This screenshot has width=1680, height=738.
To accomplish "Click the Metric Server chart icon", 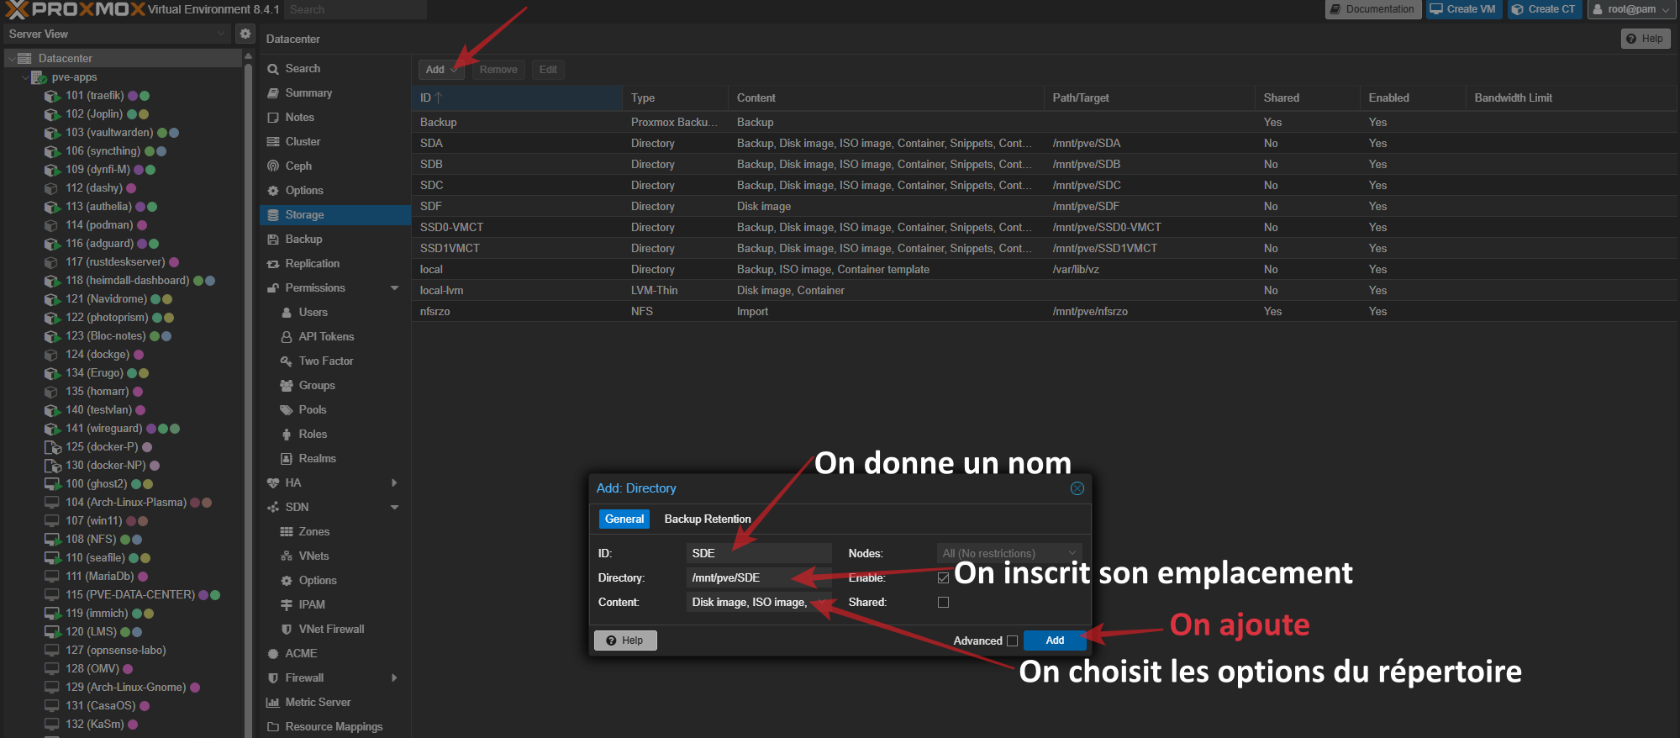I will coord(273,703).
